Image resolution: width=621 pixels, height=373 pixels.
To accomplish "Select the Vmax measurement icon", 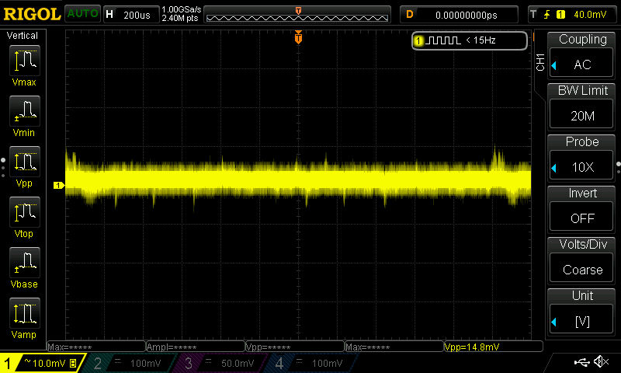I will coord(26,62).
